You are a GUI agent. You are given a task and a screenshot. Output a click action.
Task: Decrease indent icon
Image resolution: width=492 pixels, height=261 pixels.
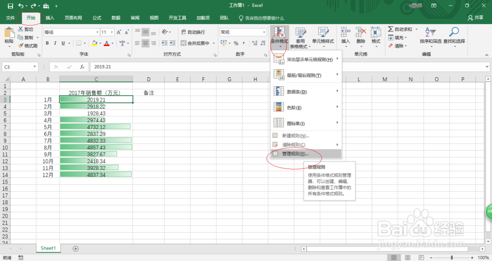click(164, 43)
